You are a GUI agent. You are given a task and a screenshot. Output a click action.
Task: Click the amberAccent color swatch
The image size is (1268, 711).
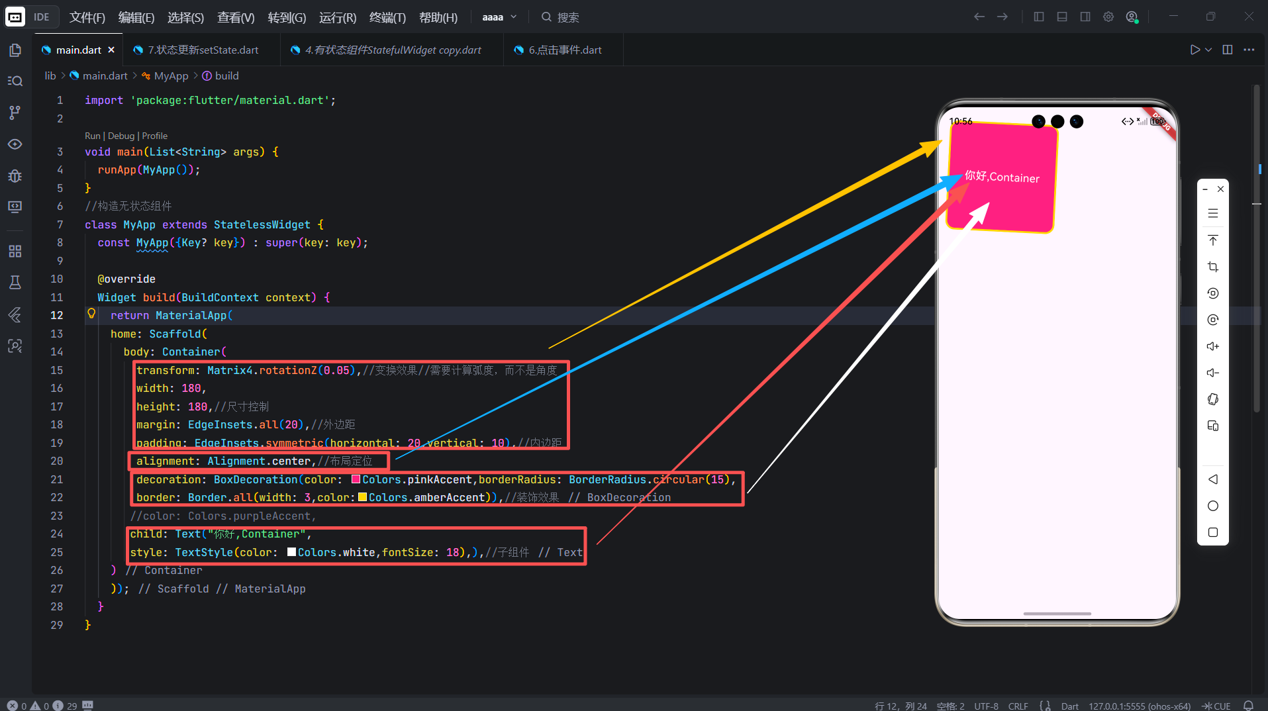pyautogui.click(x=362, y=497)
